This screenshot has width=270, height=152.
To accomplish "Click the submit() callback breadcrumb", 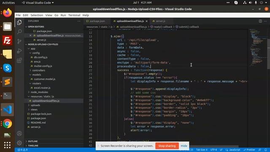I will pyautogui.click(x=189, y=27).
